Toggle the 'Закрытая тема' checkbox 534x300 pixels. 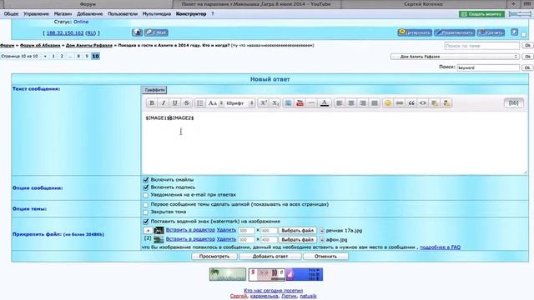click(146, 212)
